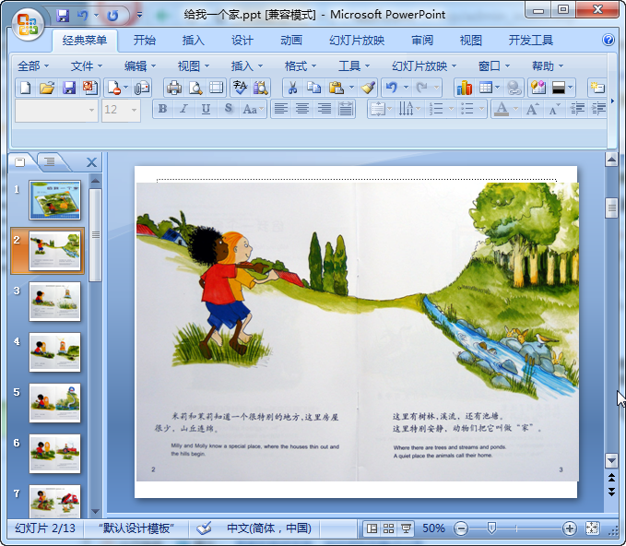Click the font color A swatch

(502, 109)
